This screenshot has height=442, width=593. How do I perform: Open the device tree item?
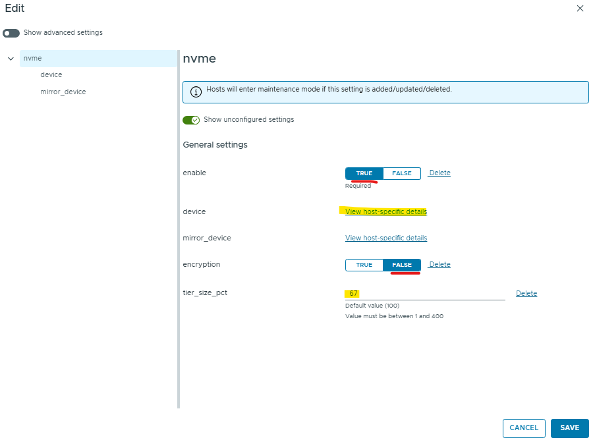pyautogui.click(x=51, y=74)
